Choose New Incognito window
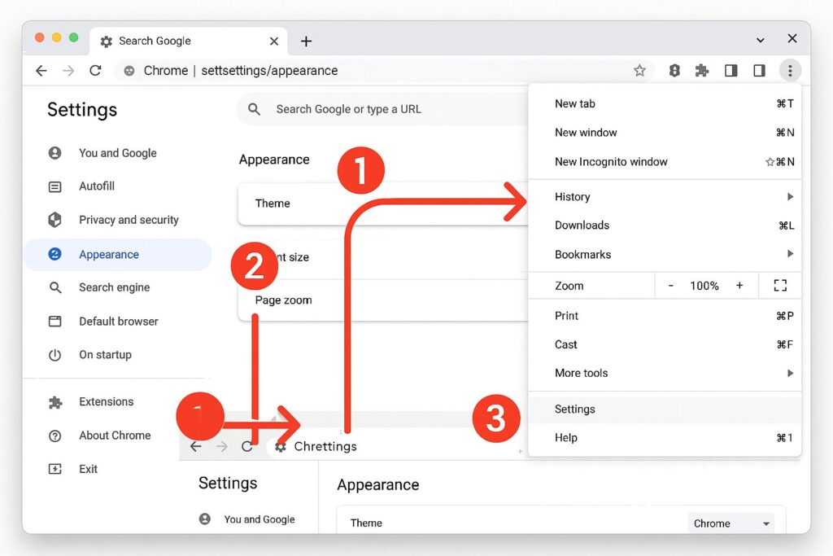Viewport: 833px width, 556px height. pos(665,162)
